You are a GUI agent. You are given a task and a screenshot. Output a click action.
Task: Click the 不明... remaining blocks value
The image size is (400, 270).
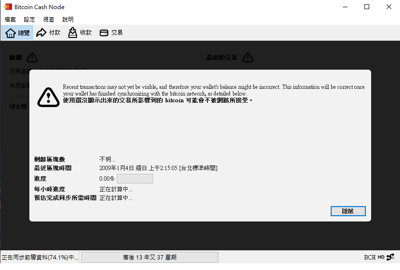click(x=107, y=160)
